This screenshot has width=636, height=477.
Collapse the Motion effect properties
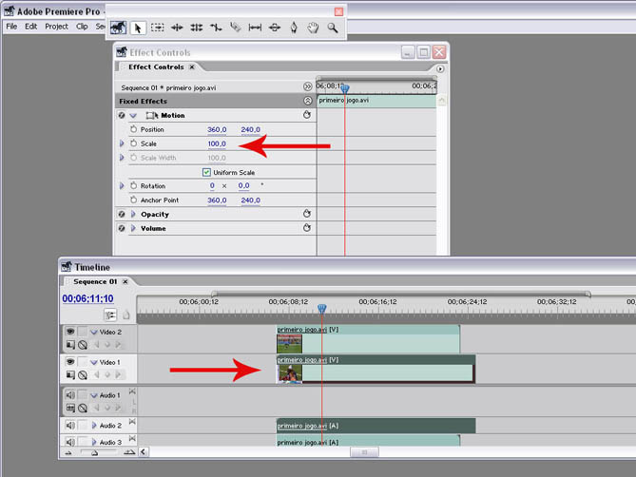click(133, 115)
